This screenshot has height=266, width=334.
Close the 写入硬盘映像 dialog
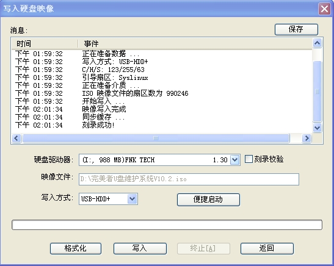pyautogui.click(x=324, y=9)
